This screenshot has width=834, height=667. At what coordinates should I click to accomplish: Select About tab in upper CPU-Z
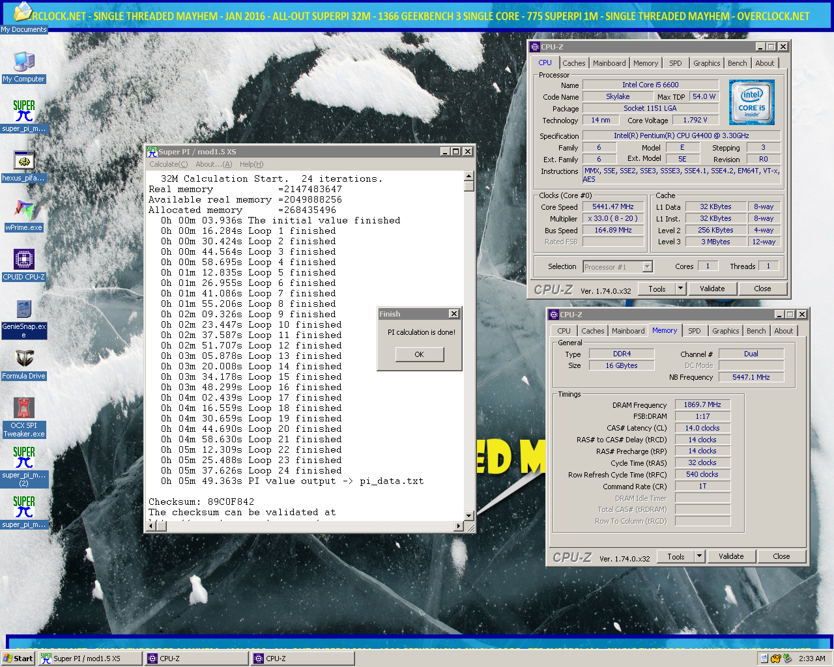[x=765, y=63]
